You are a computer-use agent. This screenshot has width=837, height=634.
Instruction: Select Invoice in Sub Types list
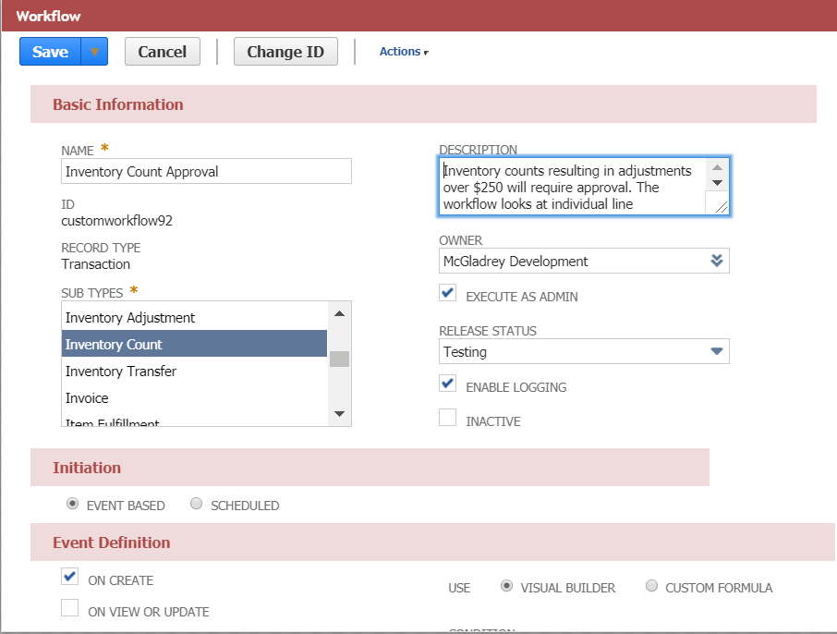click(x=87, y=398)
